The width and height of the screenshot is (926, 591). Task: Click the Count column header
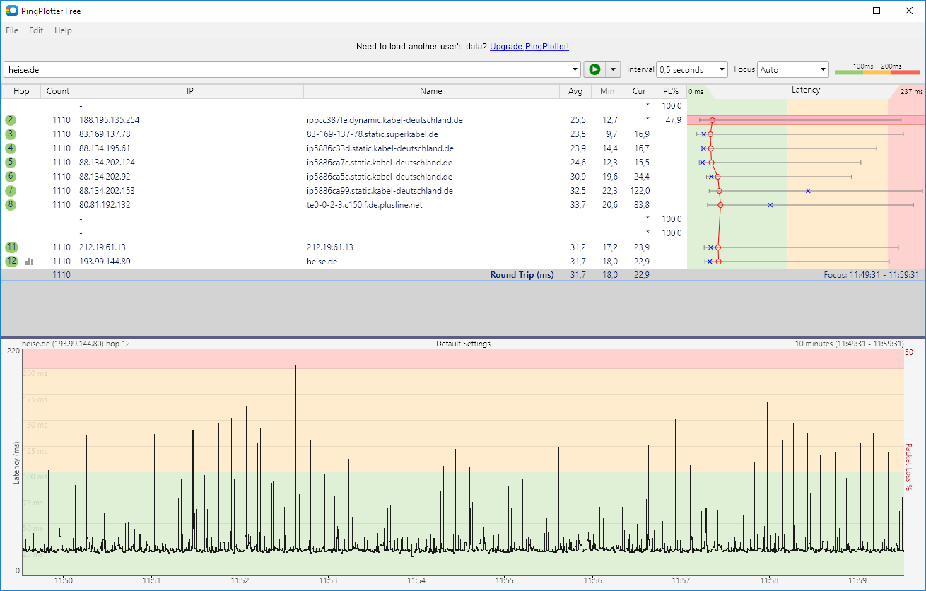[x=58, y=91]
